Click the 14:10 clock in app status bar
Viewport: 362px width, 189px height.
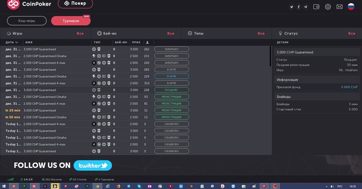[26, 179]
